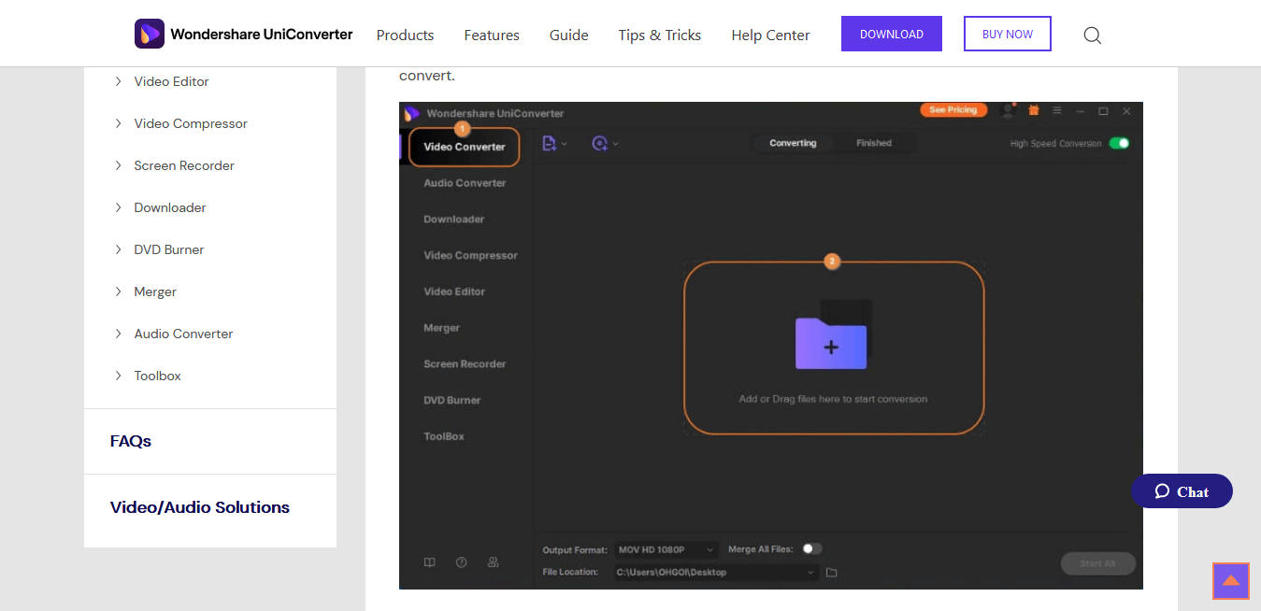The width and height of the screenshot is (1261, 611).
Task: Click the feedback person icon in sidebar bottom
Action: (x=493, y=562)
